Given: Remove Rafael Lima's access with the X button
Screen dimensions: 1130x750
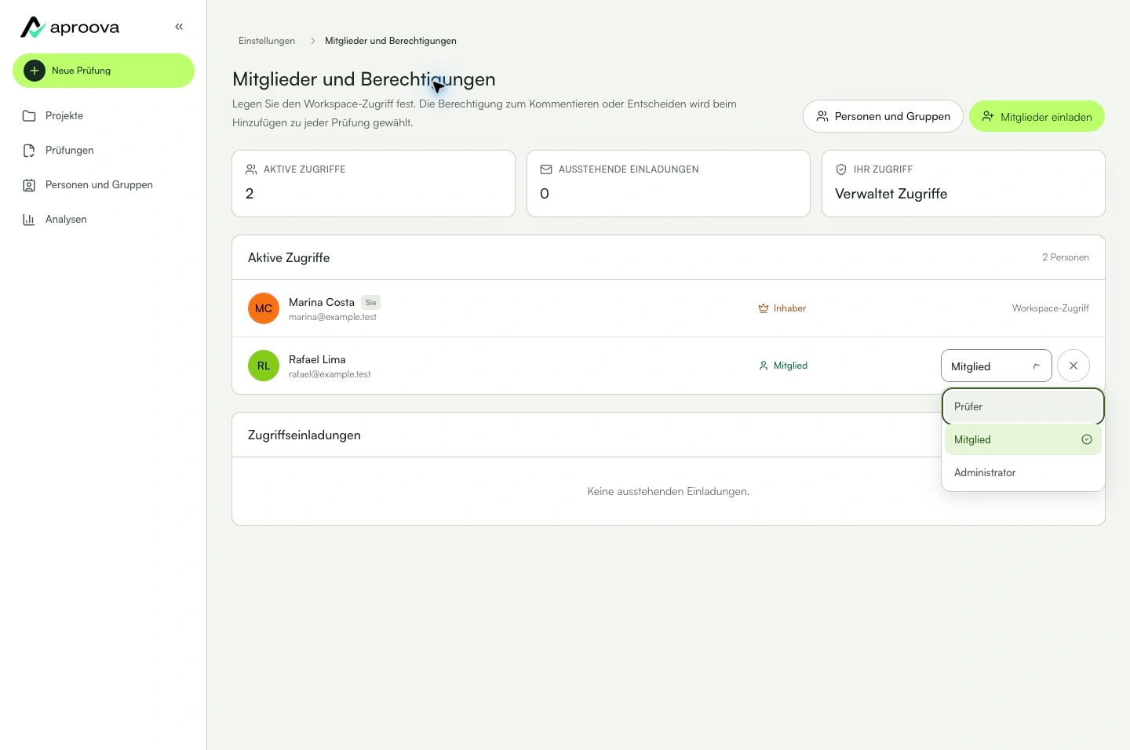Looking at the screenshot, I should 1073,366.
